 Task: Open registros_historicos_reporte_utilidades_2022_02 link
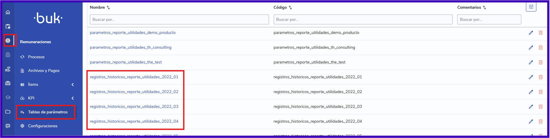coord(134,92)
